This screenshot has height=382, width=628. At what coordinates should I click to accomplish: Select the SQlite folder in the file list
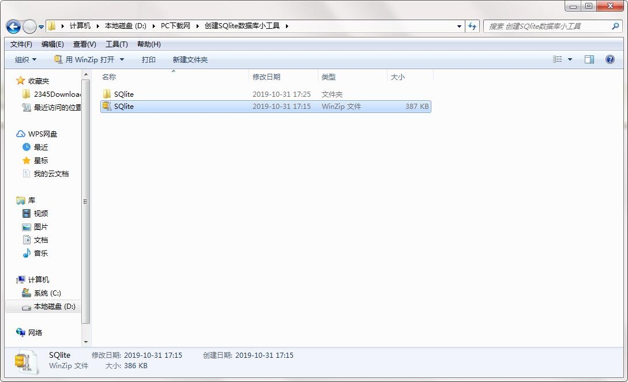pyautogui.click(x=124, y=94)
